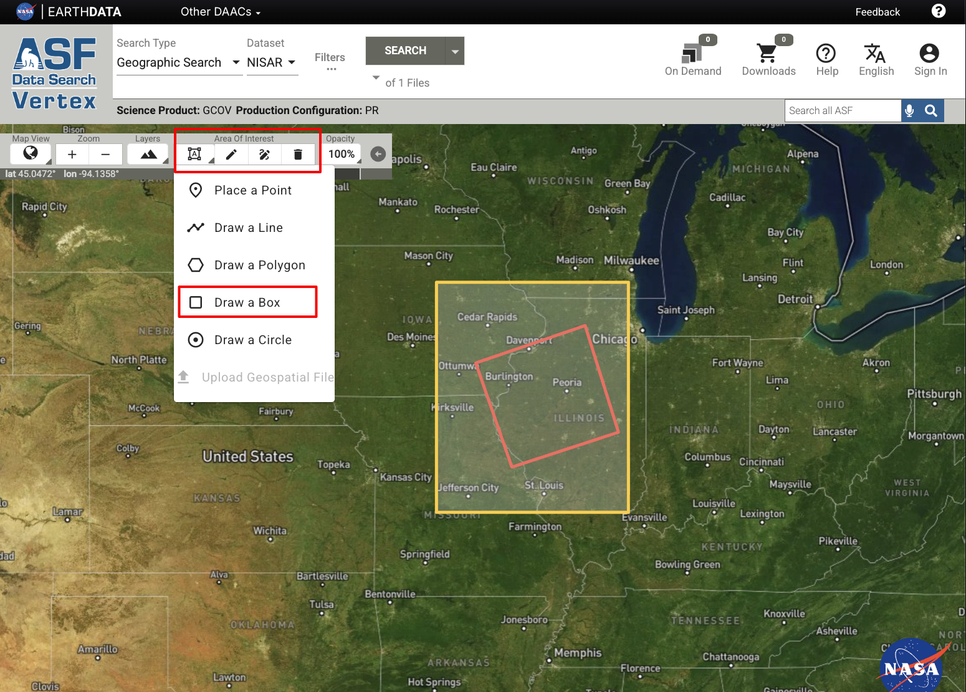
Task: Collapse the map toolbar with the arrow
Action: [x=377, y=154]
